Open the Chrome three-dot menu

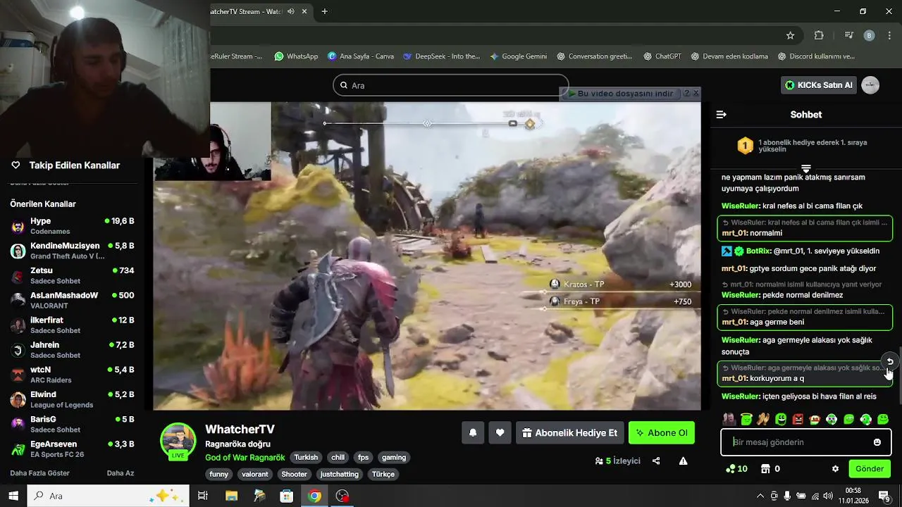(889, 35)
